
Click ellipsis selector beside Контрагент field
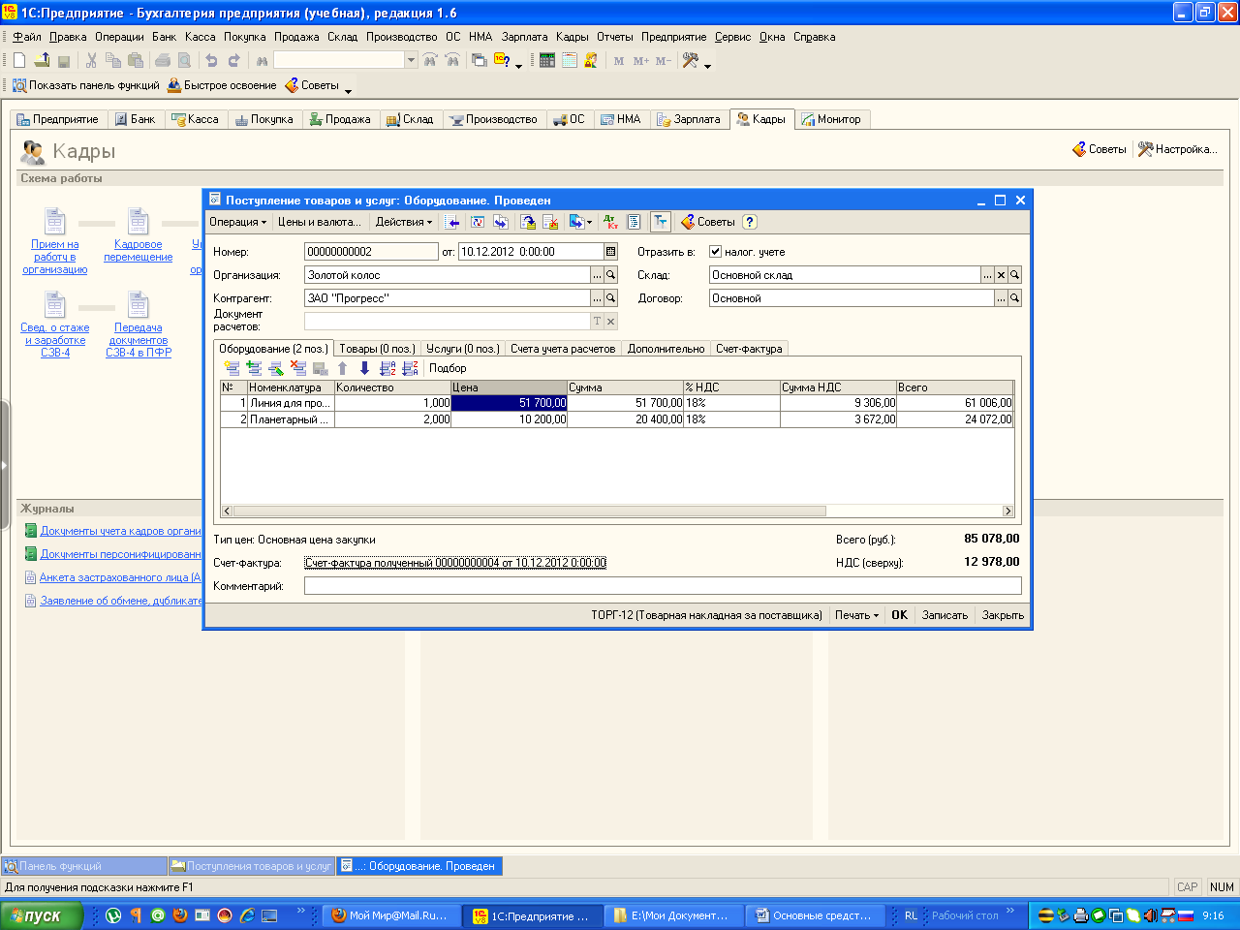pyautogui.click(x=597, y=298)
